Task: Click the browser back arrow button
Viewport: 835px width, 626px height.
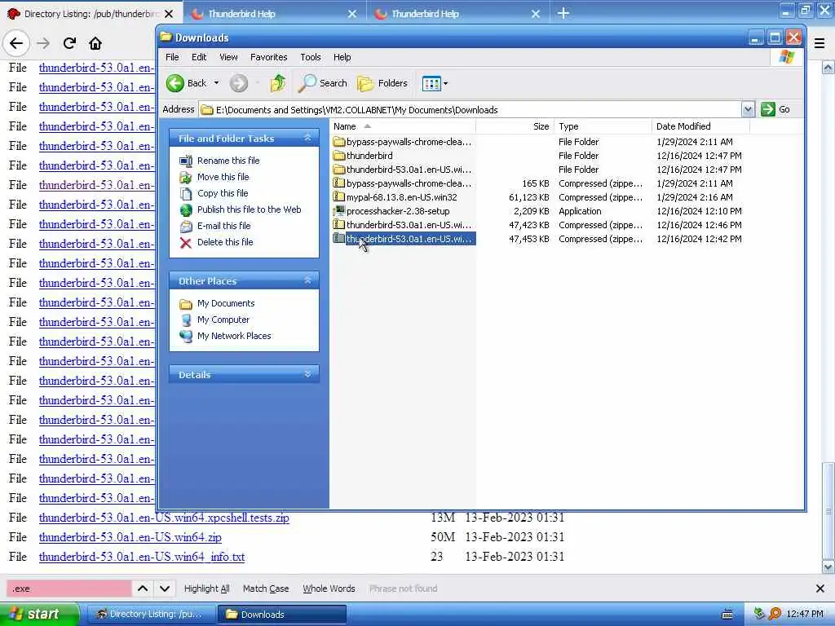Action: (x=16, y=43)
